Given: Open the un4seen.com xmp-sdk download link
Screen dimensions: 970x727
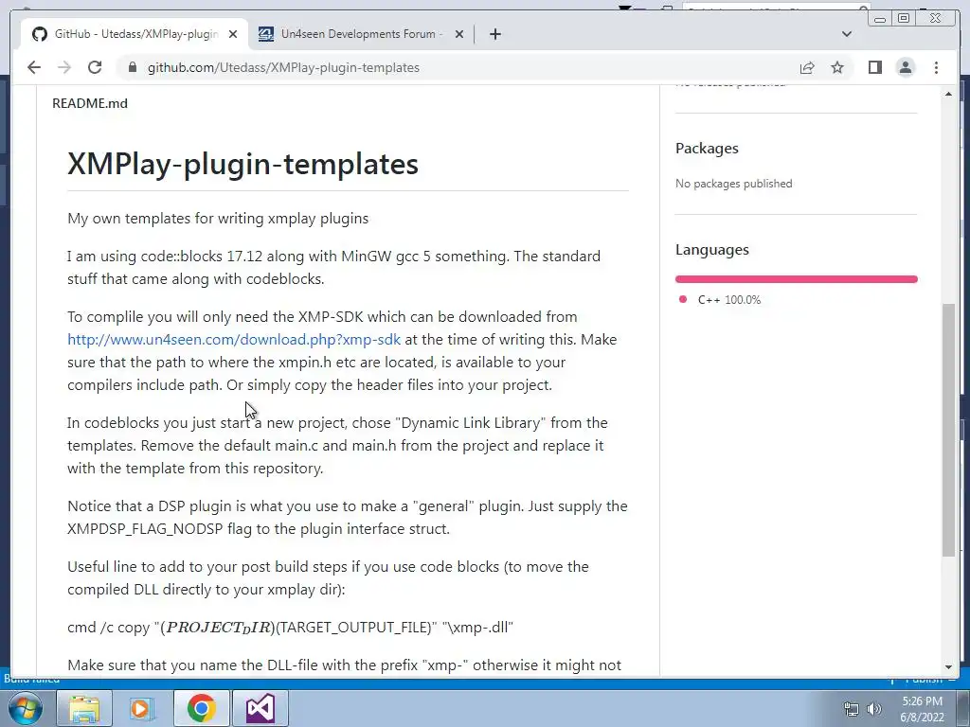Looking at the screenshot, I should coord(234,340).
